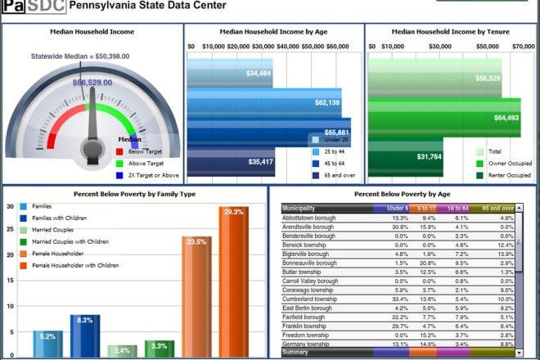
Task: Select the Franklin township row
Action: [398, 326]
